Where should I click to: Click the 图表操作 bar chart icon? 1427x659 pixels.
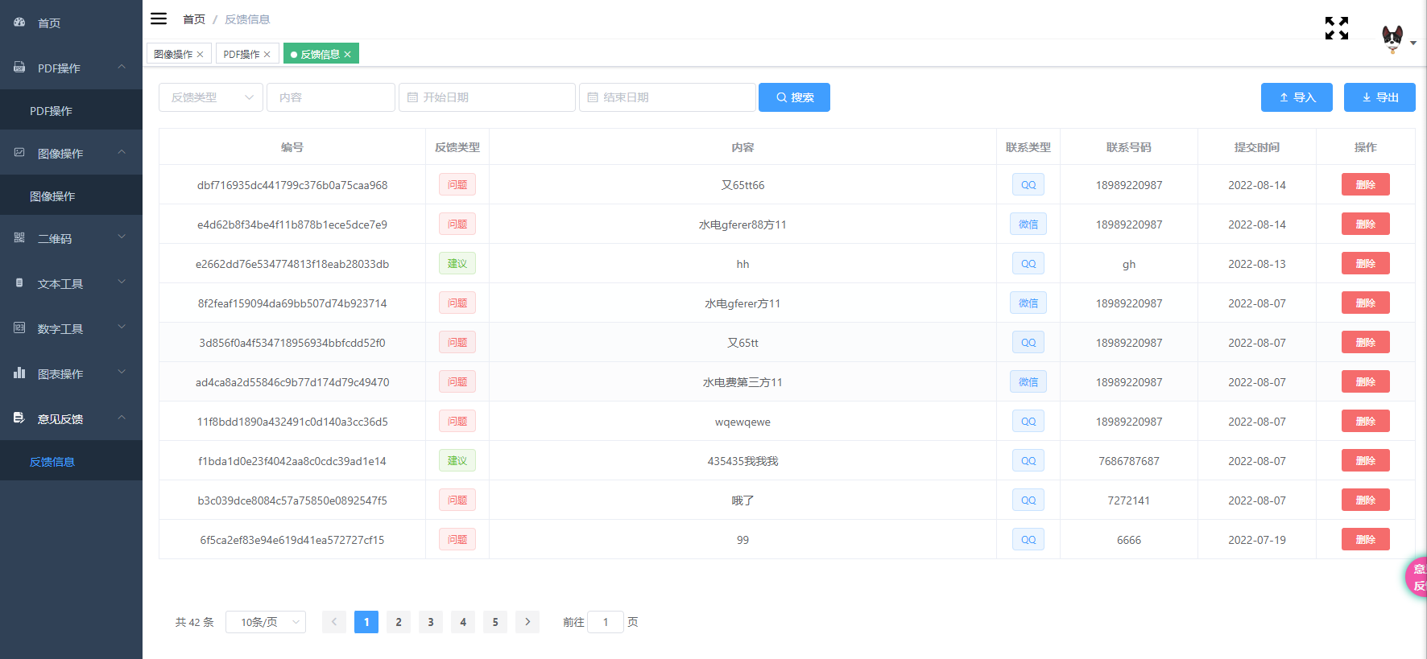[x=19, y=373]
